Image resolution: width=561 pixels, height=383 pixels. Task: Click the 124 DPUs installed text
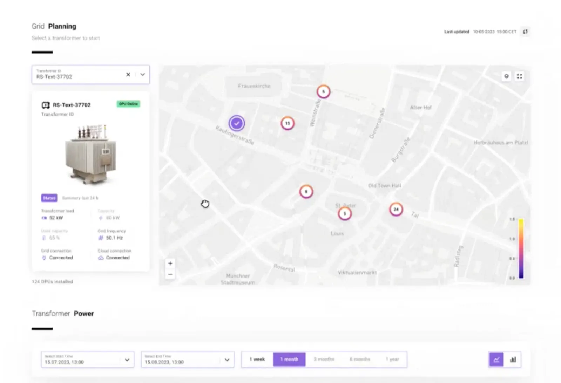(52, 282)
